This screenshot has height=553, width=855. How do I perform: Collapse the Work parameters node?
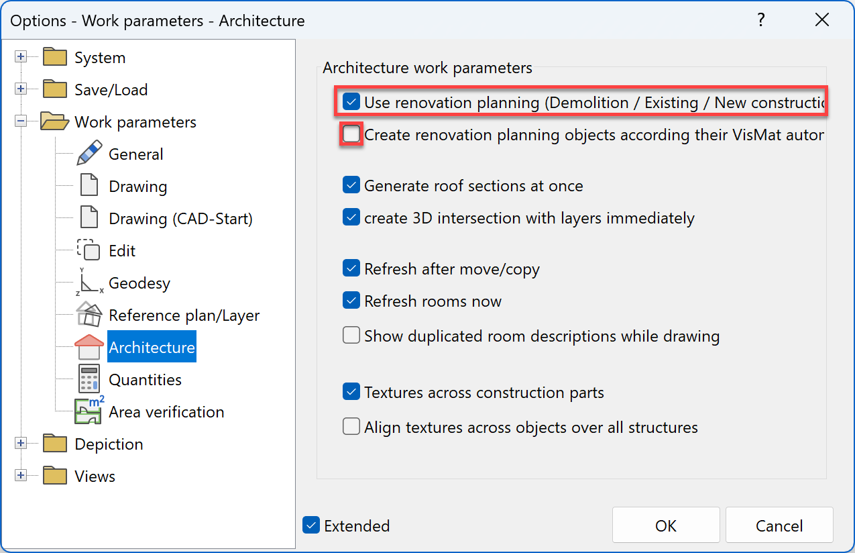(21, 121)
